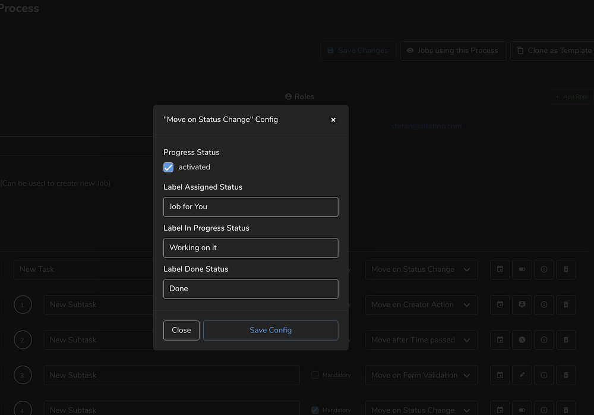The width and height of the screenshot is (594, 415).
Task: Click the info icon on subtask 1 row
Action: pyautogui.click(x=544, y=304)
